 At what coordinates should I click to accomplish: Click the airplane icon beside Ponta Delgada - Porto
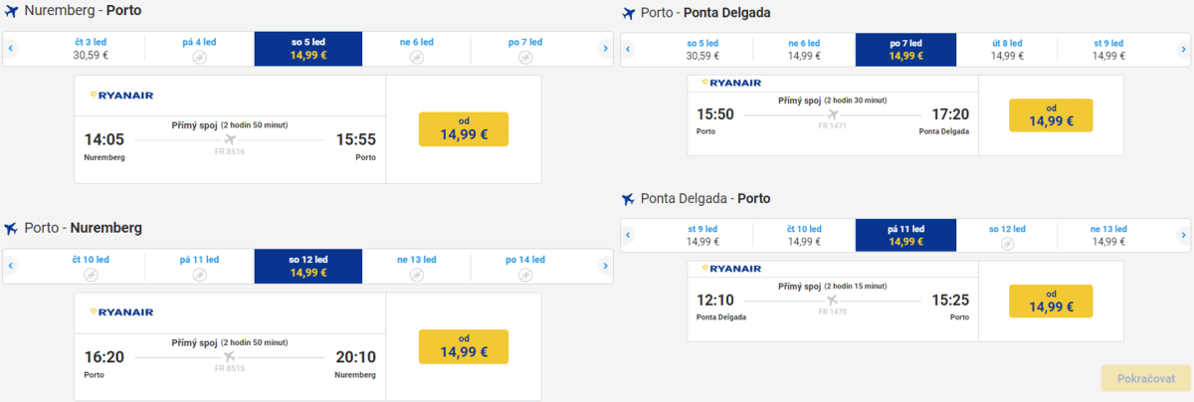click(x=629, y=199)
